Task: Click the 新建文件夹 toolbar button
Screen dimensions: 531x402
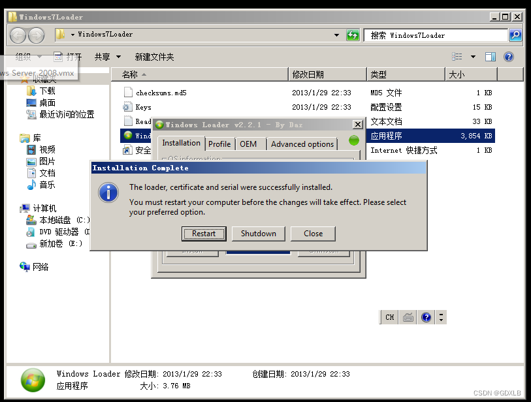Action: (154, 57)
